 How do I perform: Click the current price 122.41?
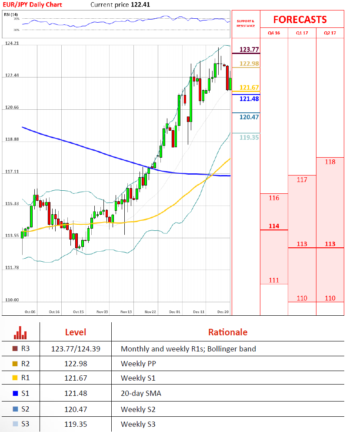[x=140, y=5]
